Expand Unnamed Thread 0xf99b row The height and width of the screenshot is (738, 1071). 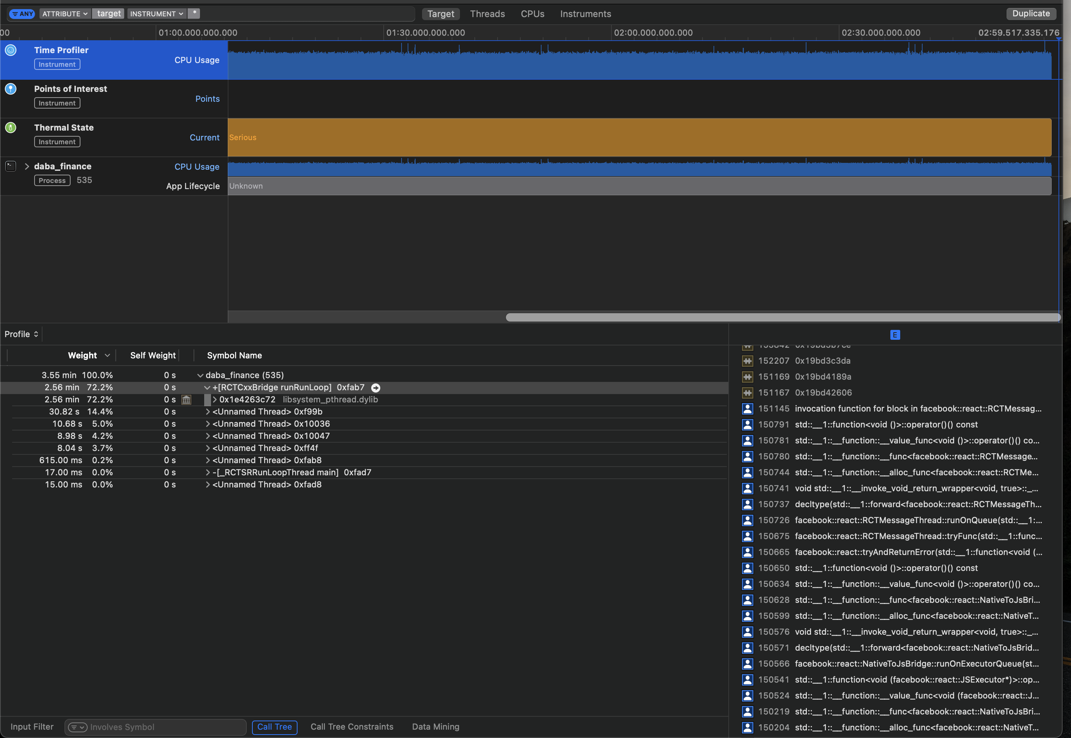(208, 412)
